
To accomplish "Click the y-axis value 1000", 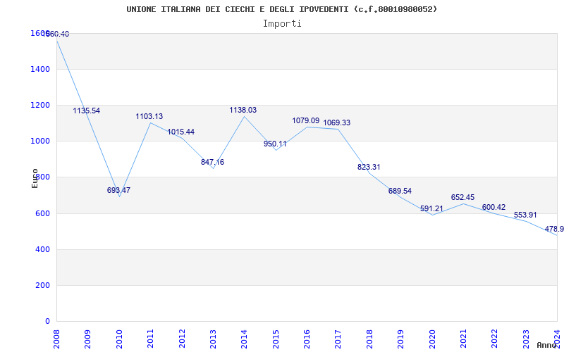I will point(39,142).
